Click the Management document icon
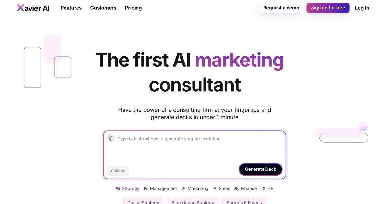389x204 pixels. 146,188
